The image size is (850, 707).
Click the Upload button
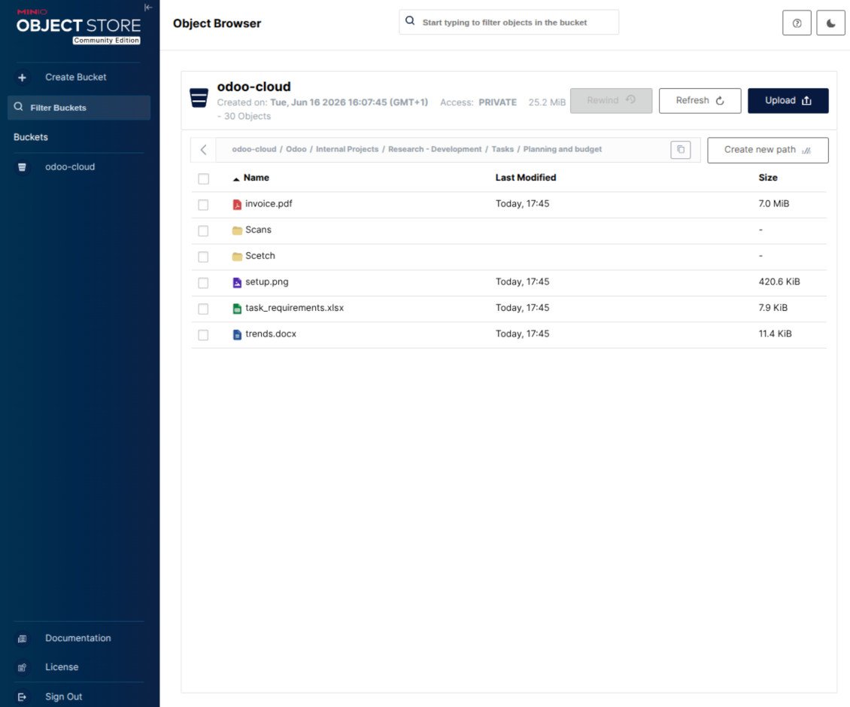[x=788, y=100]
